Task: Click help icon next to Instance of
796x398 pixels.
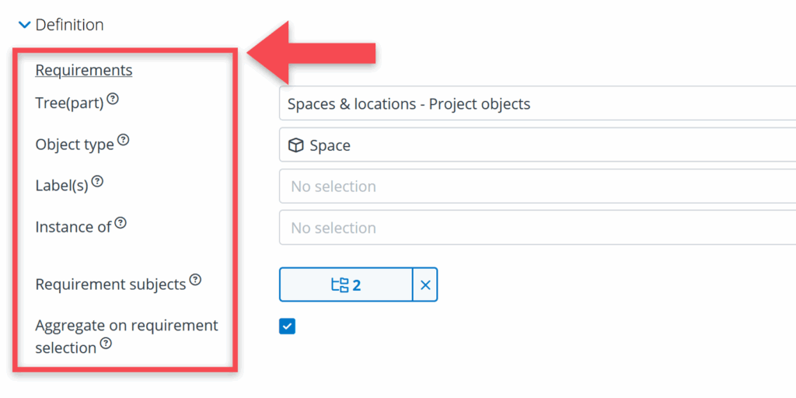Action: [x=120, y=223]
